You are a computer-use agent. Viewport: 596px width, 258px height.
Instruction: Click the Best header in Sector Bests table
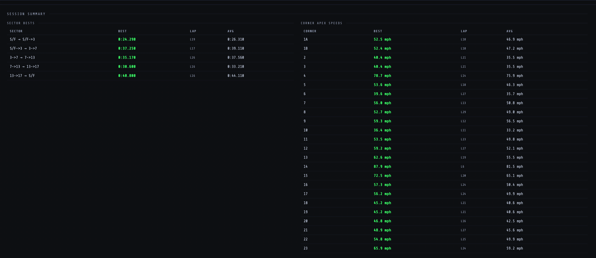click(122, 31)
